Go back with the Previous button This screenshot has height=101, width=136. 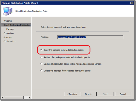[x=72, y=94]
